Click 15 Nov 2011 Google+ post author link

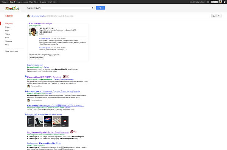[x=45, y=39]
